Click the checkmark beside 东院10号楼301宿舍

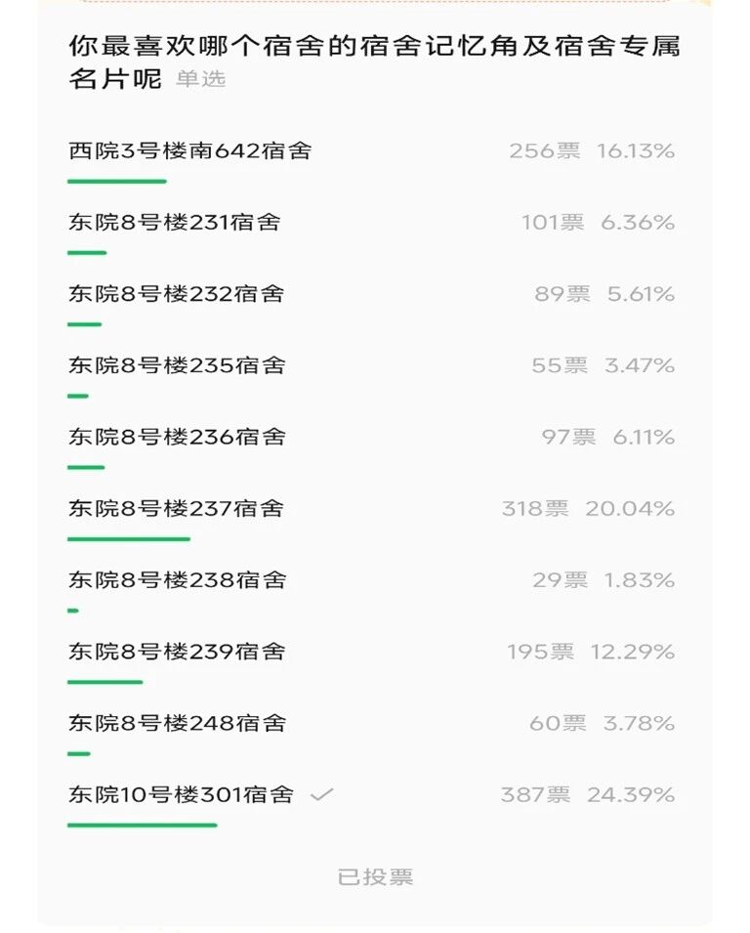coord(321,795)
